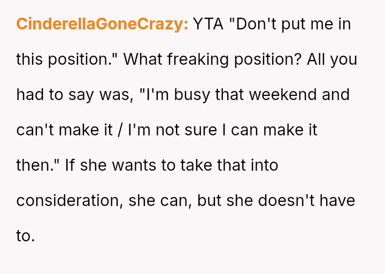Click the word "consideration" in the comment
This screenshot has width=385, height=274.
69,201
